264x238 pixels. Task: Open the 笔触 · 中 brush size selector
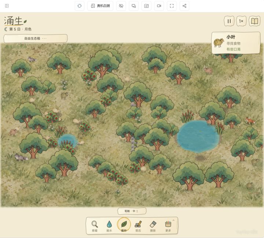pyautogui.click(x=132, y=211)
